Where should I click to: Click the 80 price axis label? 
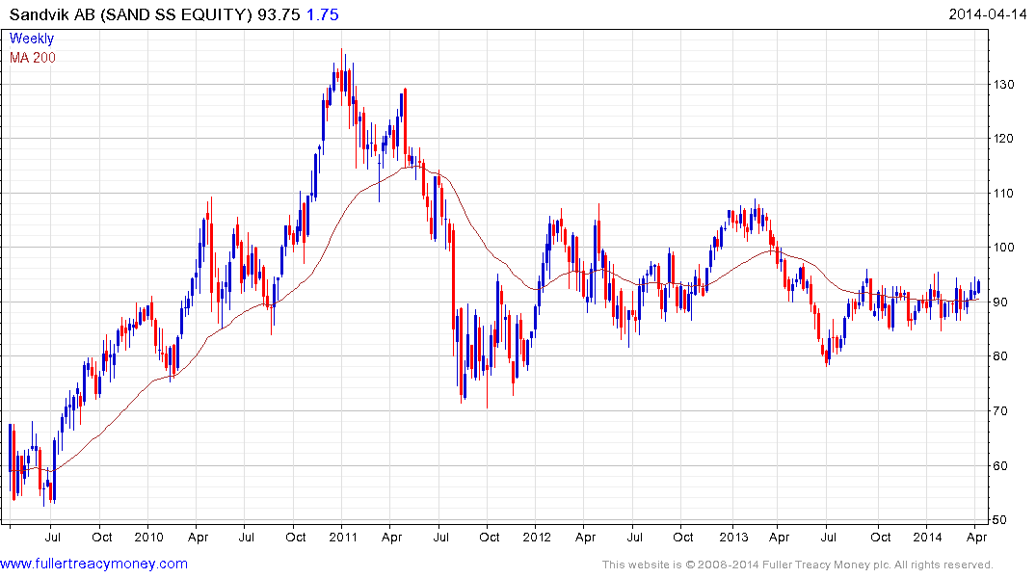click(x=1000, y=356)
